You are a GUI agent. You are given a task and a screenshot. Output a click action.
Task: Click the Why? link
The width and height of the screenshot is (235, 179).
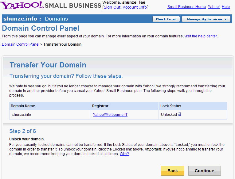tap(124, 154)
